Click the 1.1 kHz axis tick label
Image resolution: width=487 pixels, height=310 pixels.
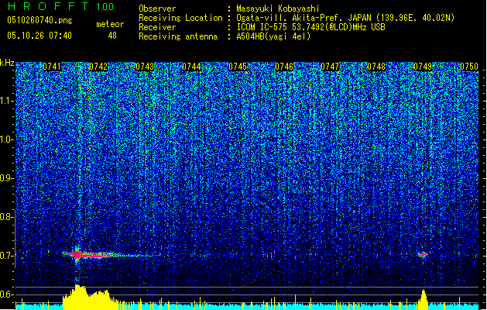click(x=6, y=101)
